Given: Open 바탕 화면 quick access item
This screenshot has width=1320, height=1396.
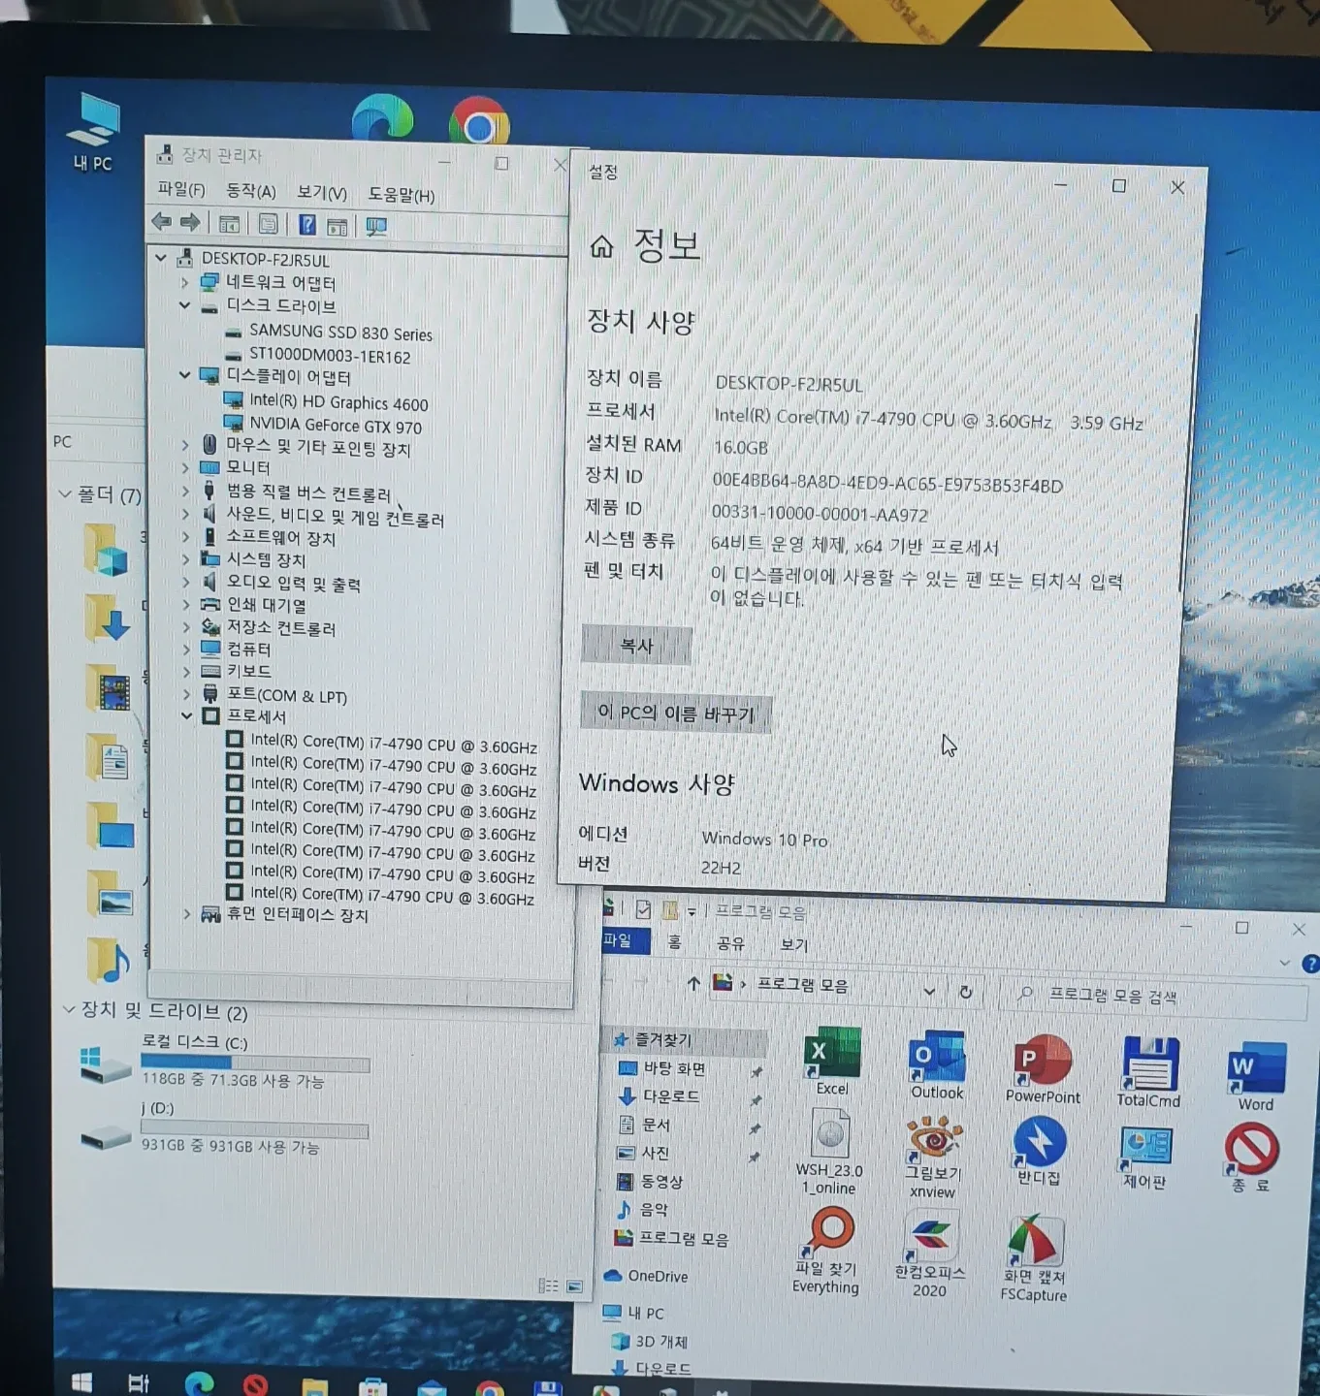Looking at the screenshot, I should (x=674, y=1068).
